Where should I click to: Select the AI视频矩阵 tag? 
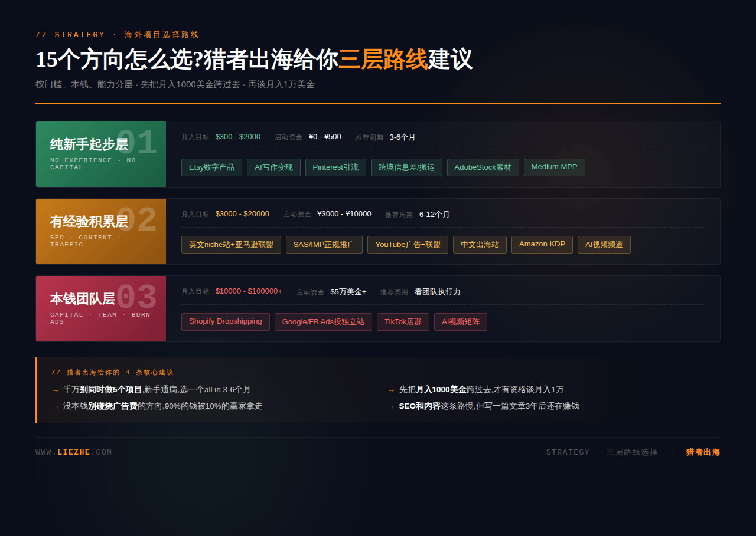tap(461, 322)
